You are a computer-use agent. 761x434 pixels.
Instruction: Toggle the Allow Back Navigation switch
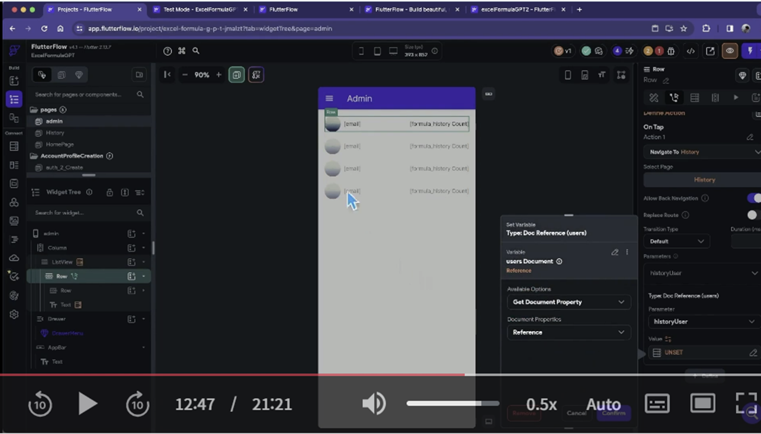(x=754, y=198)
